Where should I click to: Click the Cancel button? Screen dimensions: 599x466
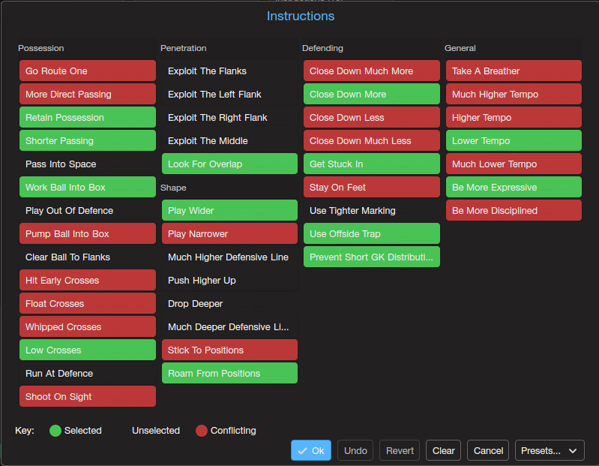pyautogui.click(x=488, y=451)
